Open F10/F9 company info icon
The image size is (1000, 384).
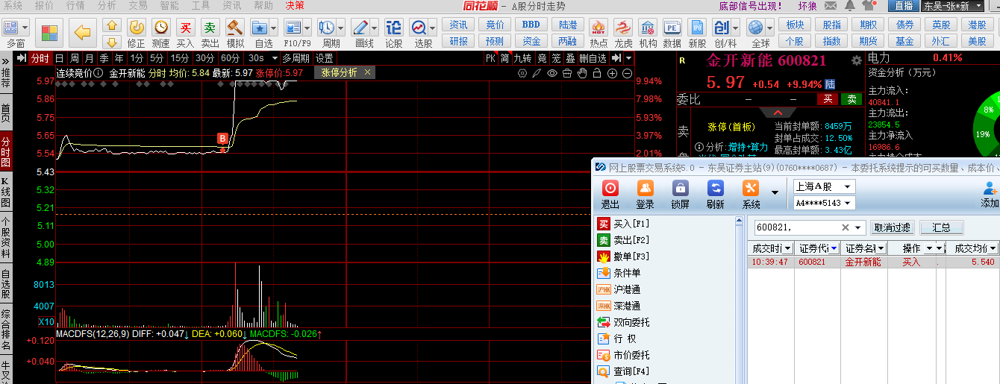[x=293, y=28]
